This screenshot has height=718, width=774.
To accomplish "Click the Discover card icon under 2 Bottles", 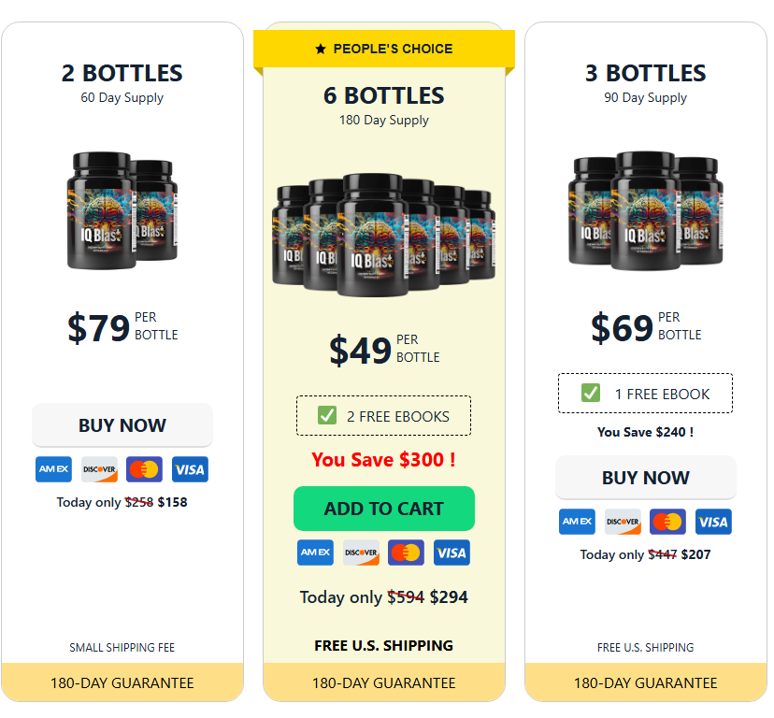I will (x=99, y=469).
